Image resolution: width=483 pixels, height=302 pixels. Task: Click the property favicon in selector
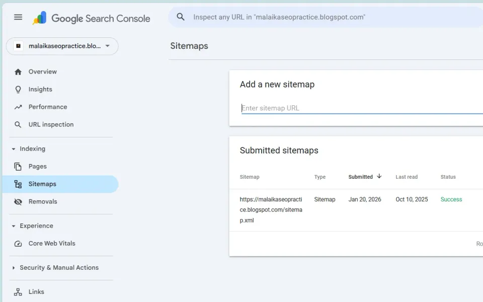point(19,46)
